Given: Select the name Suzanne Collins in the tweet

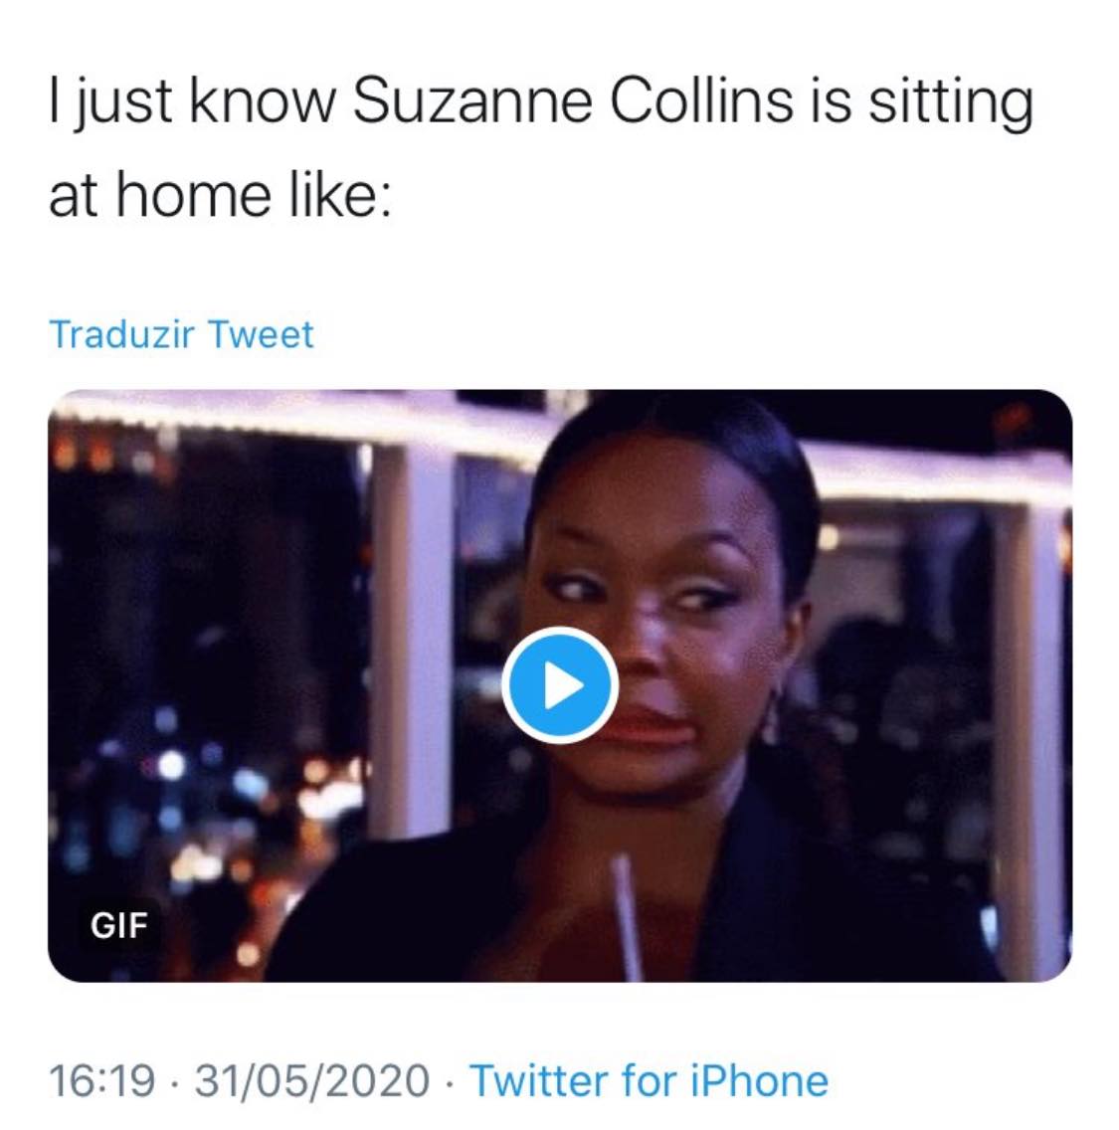Looking at the screenshot, I should [x=573, y=100].
